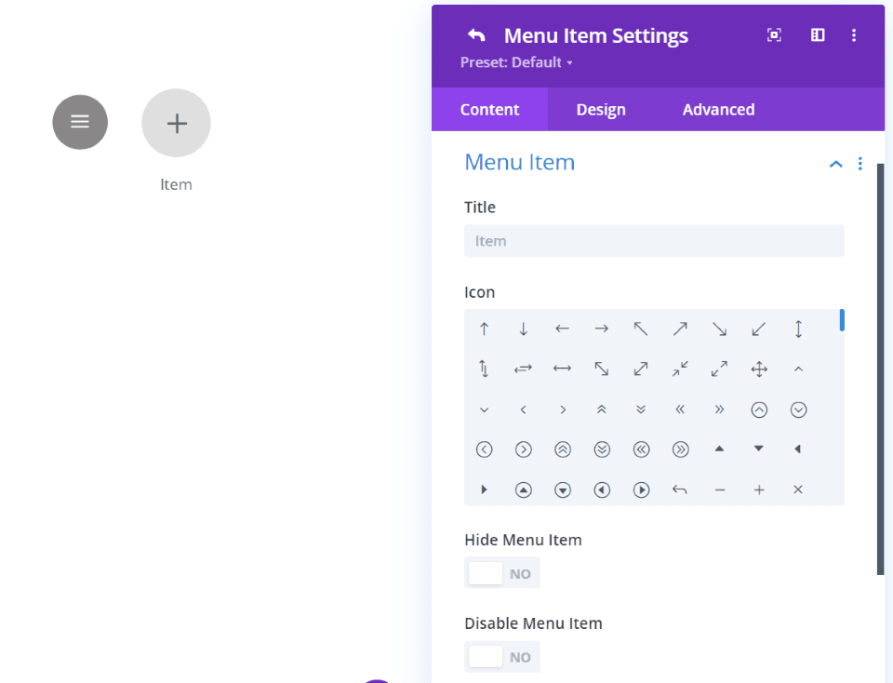
Task: Switch to the Design tab
Action: pos(601,110)
